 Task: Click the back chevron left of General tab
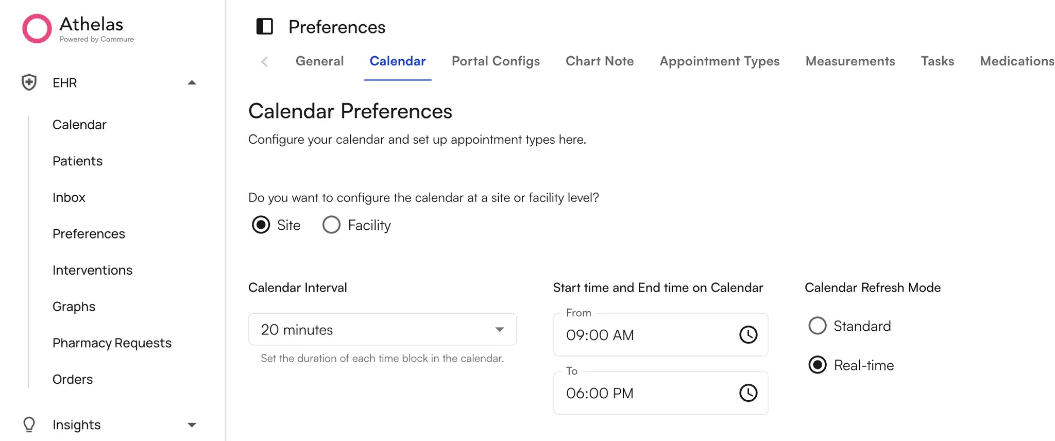click(264, 61)
